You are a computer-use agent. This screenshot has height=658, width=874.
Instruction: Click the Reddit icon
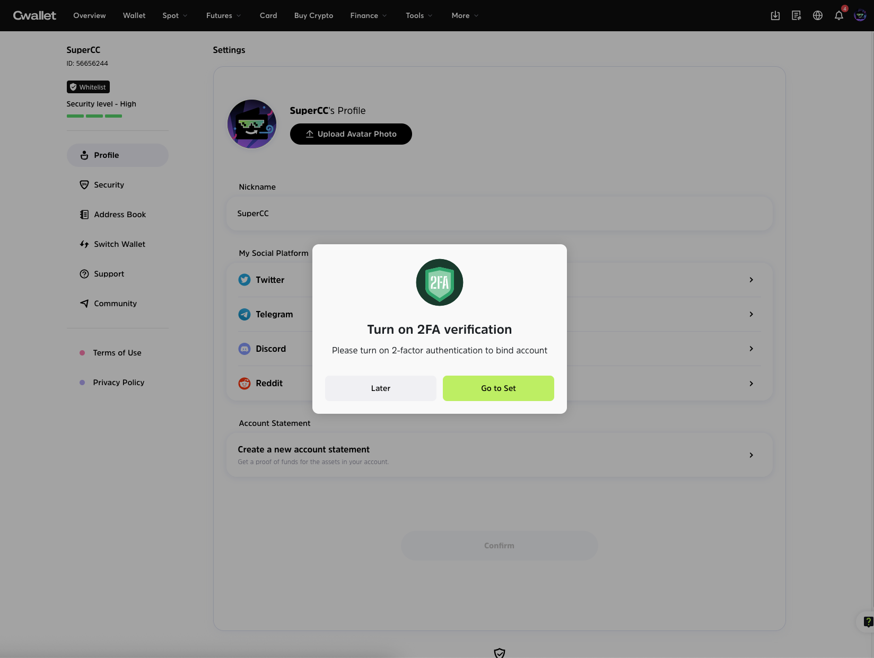click(244, 383)
